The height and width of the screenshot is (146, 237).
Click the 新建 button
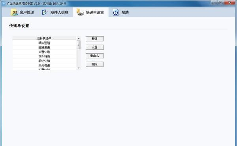tap(95, 39)
